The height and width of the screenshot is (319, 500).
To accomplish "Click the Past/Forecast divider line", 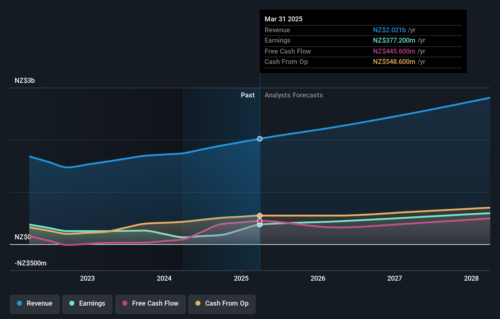I will click(260, 183).
